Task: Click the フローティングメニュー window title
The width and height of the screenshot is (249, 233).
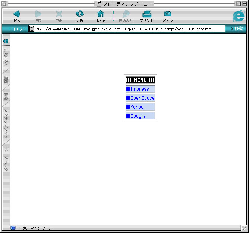Action: (x=127, y=4)
